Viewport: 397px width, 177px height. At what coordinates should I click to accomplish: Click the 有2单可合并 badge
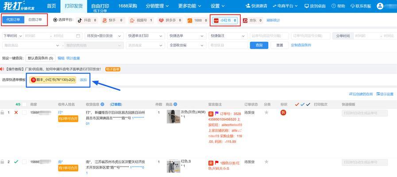(68, 119)
